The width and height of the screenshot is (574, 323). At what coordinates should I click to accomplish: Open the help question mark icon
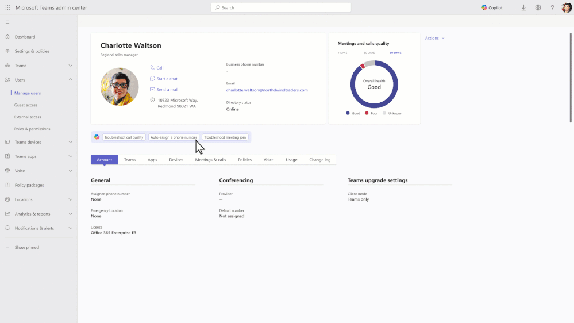[552, 7]
